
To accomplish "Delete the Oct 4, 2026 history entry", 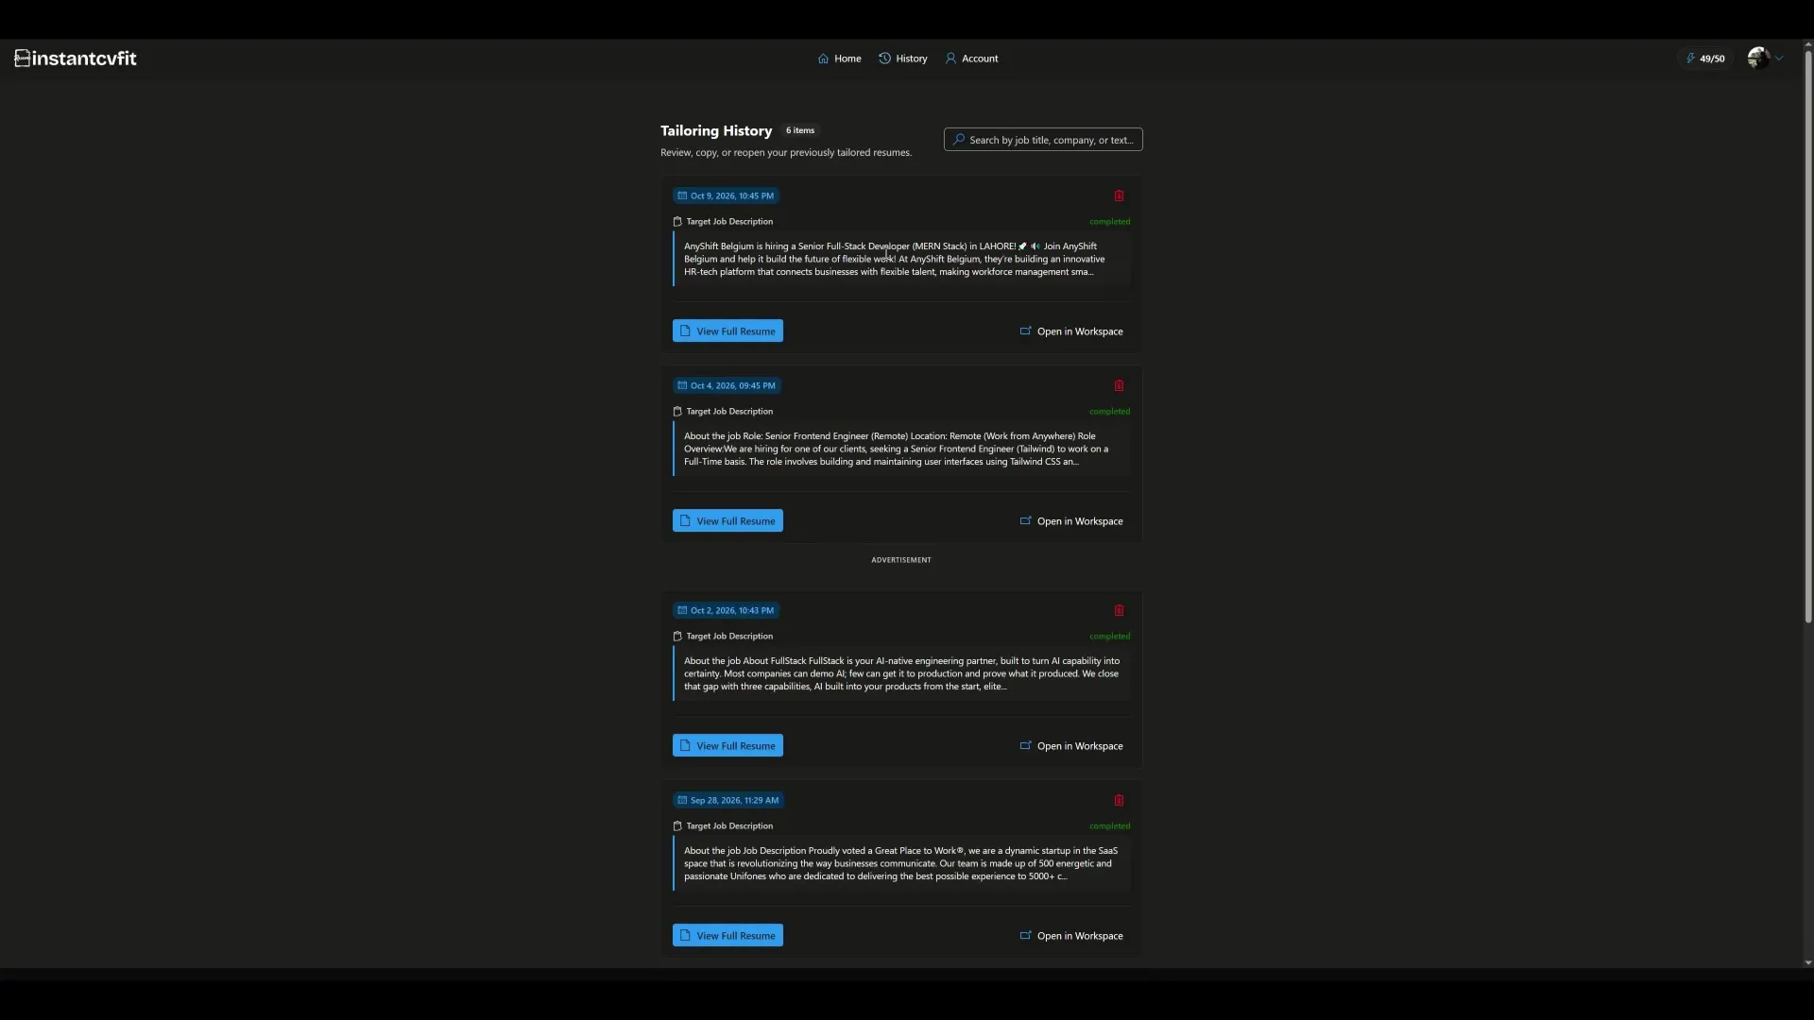I will click(1119, 386).
